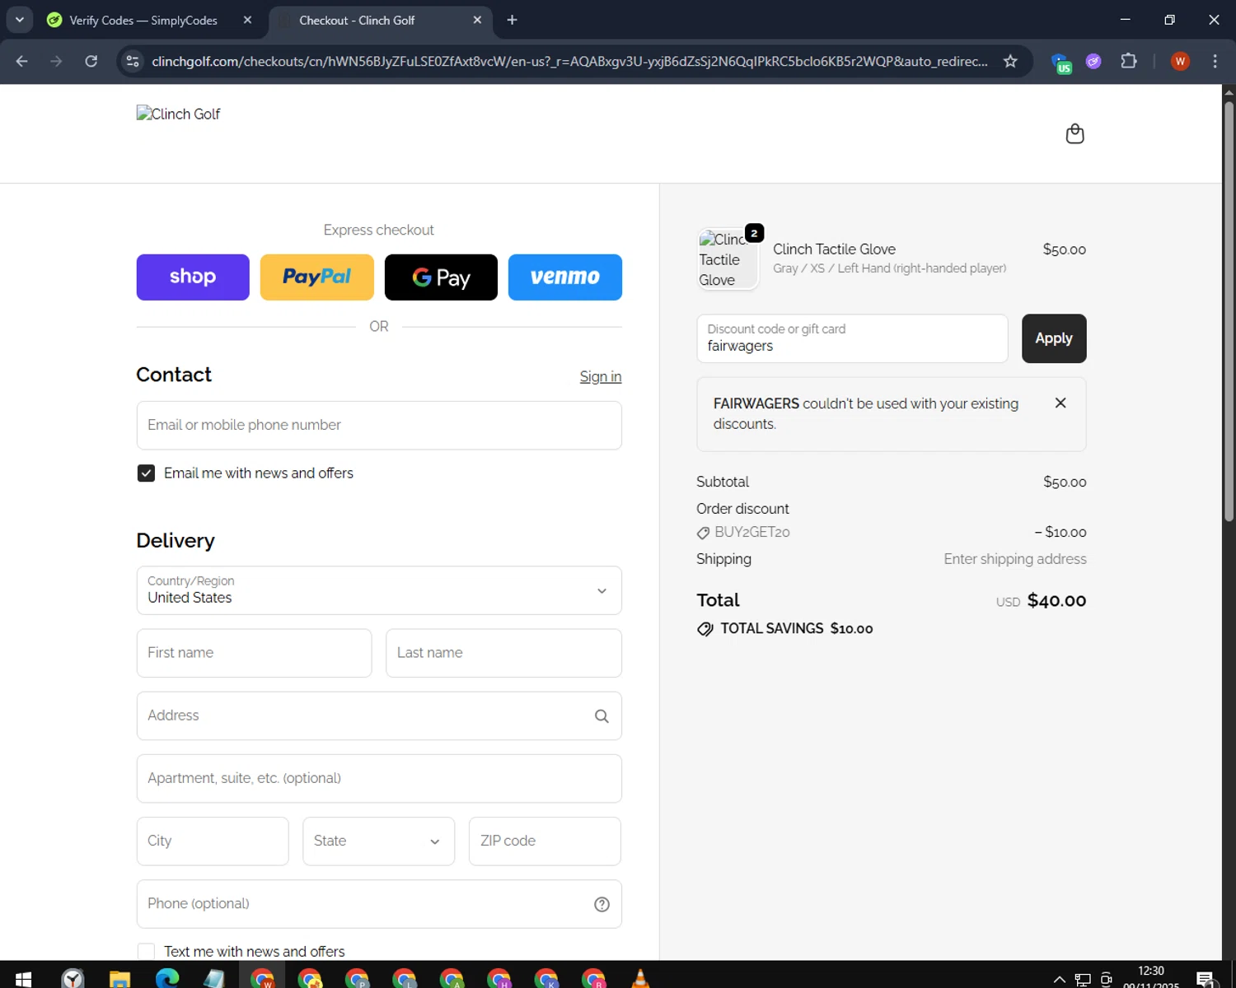This screenshot has width=1236, height=988.
Task: View site information icon in address bar
Action: tap(133, 61)
